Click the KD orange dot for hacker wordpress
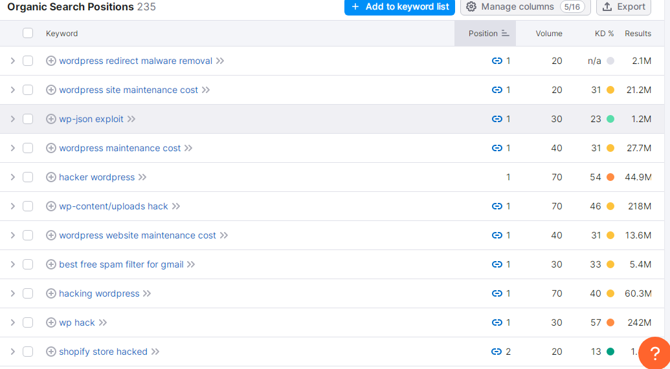 (x=610, y=177)
